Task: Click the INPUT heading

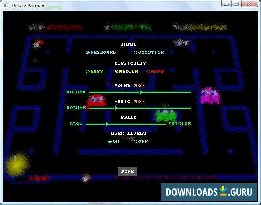Action: [129, 44]
